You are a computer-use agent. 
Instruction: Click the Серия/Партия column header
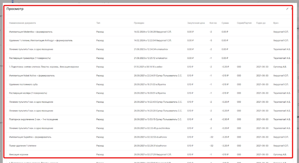click(244, 23)
